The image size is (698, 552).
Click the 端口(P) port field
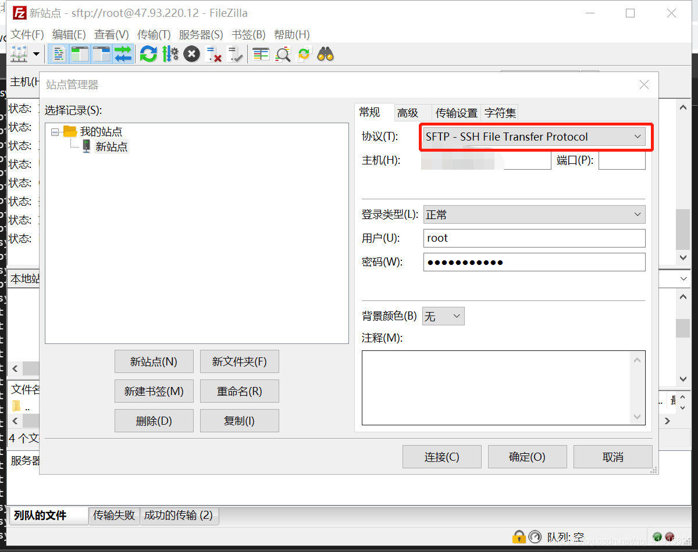point(622,160)
